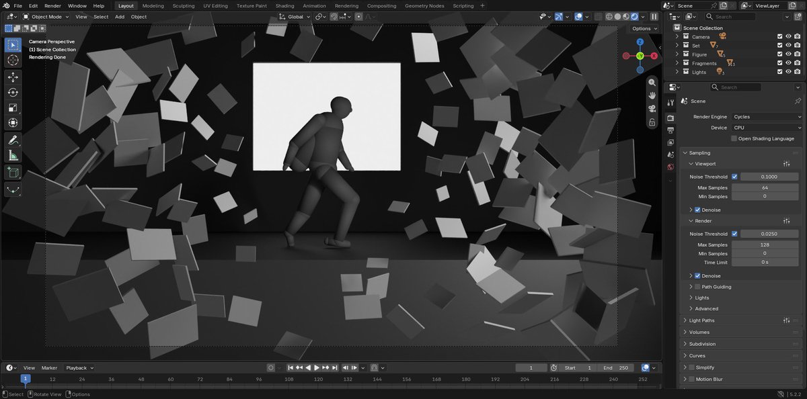The image size is (807, 399).
Task: Open the View Layer properties tab
Action: [x=670, y=142]
